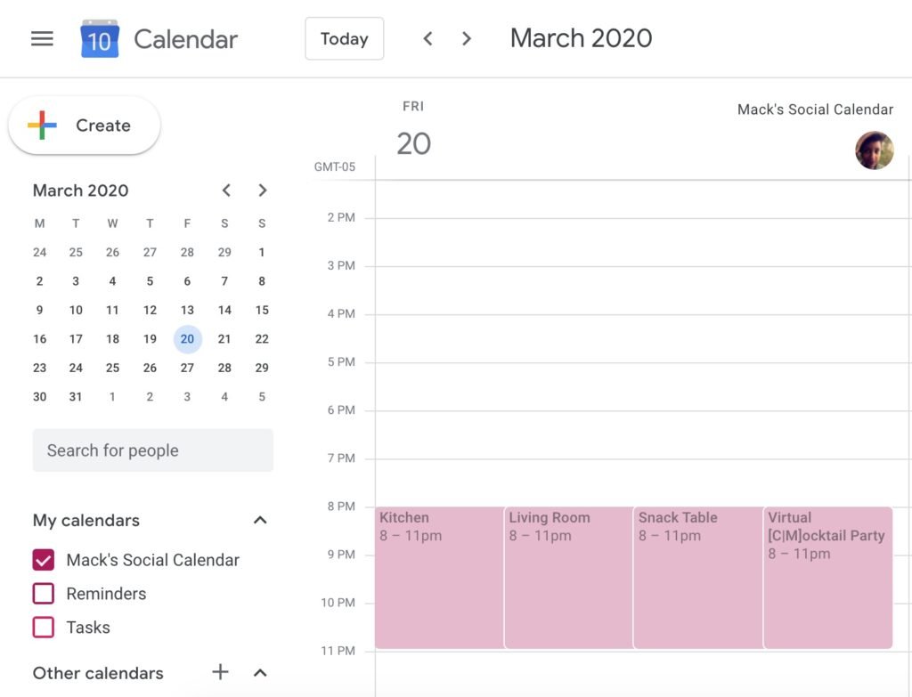The image size is (912, 697).
Task: Enable the Reminders calendar checkbox
Action: tap(44, 594)
